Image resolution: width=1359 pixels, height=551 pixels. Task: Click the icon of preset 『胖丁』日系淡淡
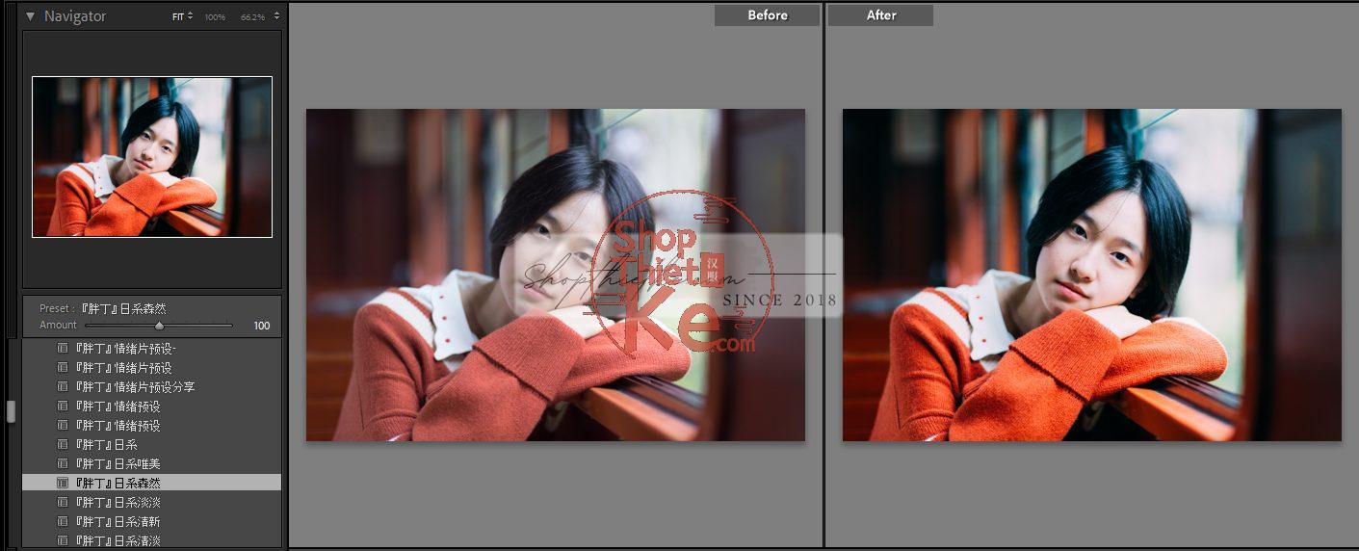(x=63, y=503)
